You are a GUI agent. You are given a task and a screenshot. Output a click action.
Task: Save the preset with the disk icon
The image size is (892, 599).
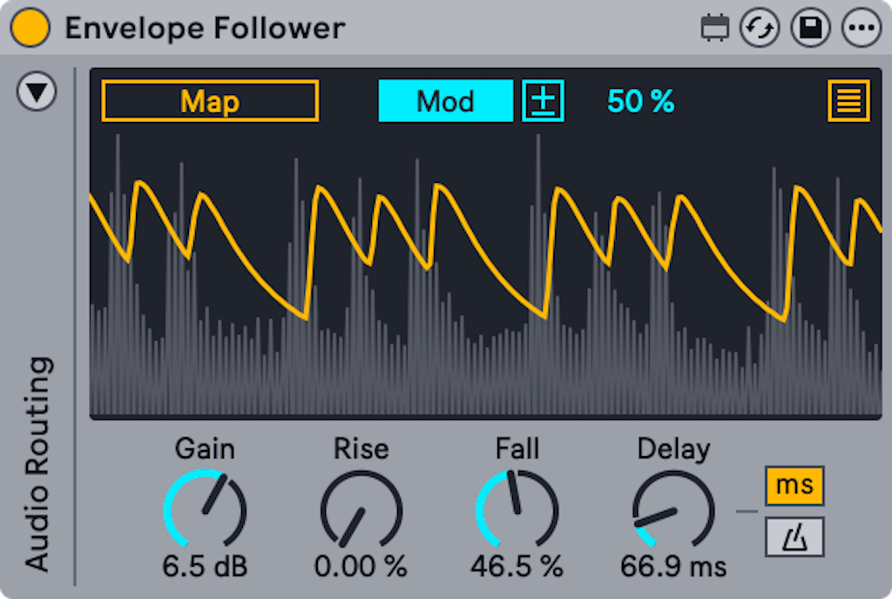[811, 28]
